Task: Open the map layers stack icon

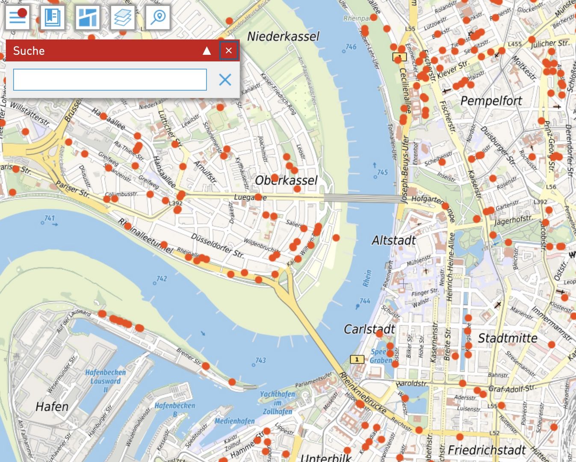Action: [123, 17]
